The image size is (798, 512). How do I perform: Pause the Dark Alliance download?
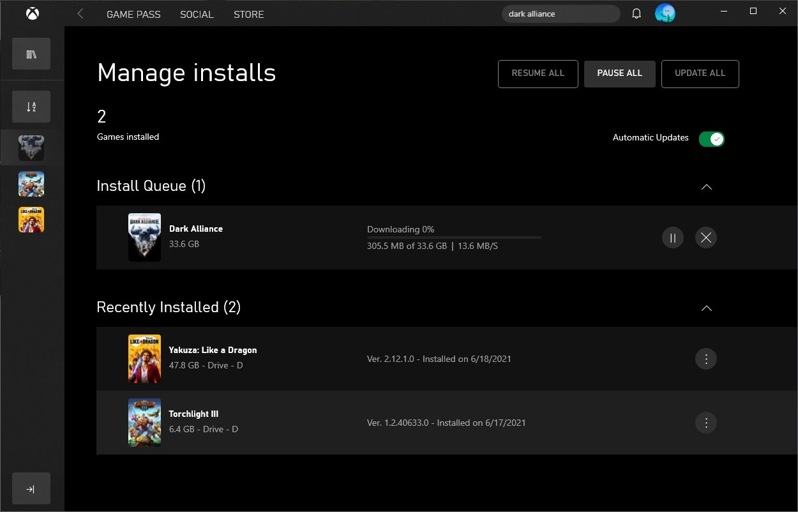point(672,237)
